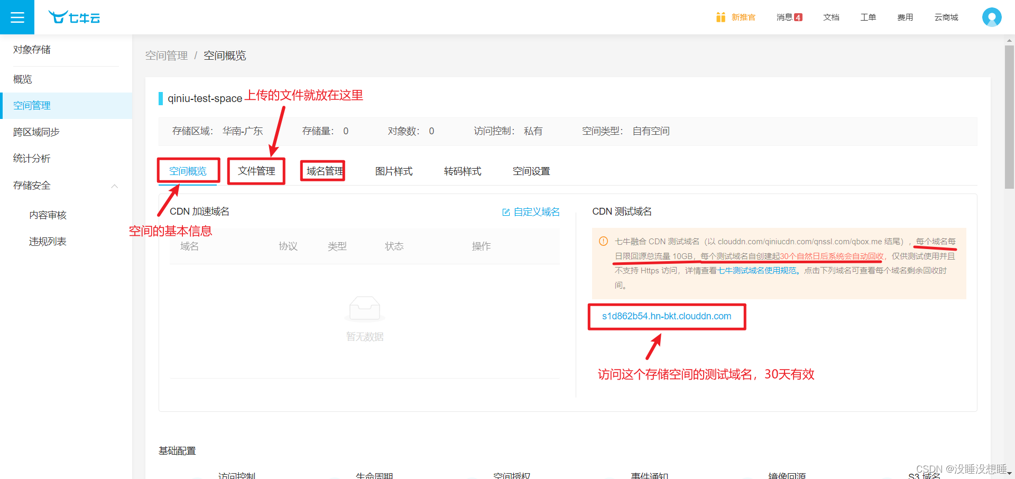Viewport: 1015px width, 479px height.
Task: Click the warning info icon in the notice
Action: point(603,241)
